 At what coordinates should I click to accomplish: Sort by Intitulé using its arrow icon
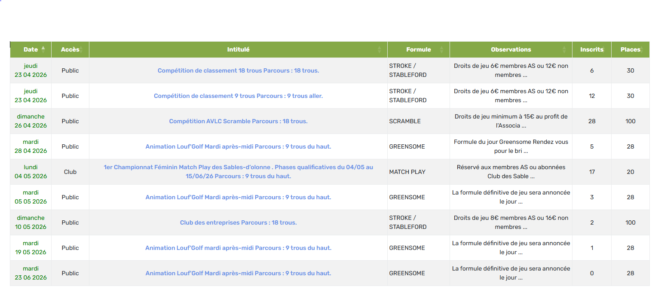pos(379,49)
